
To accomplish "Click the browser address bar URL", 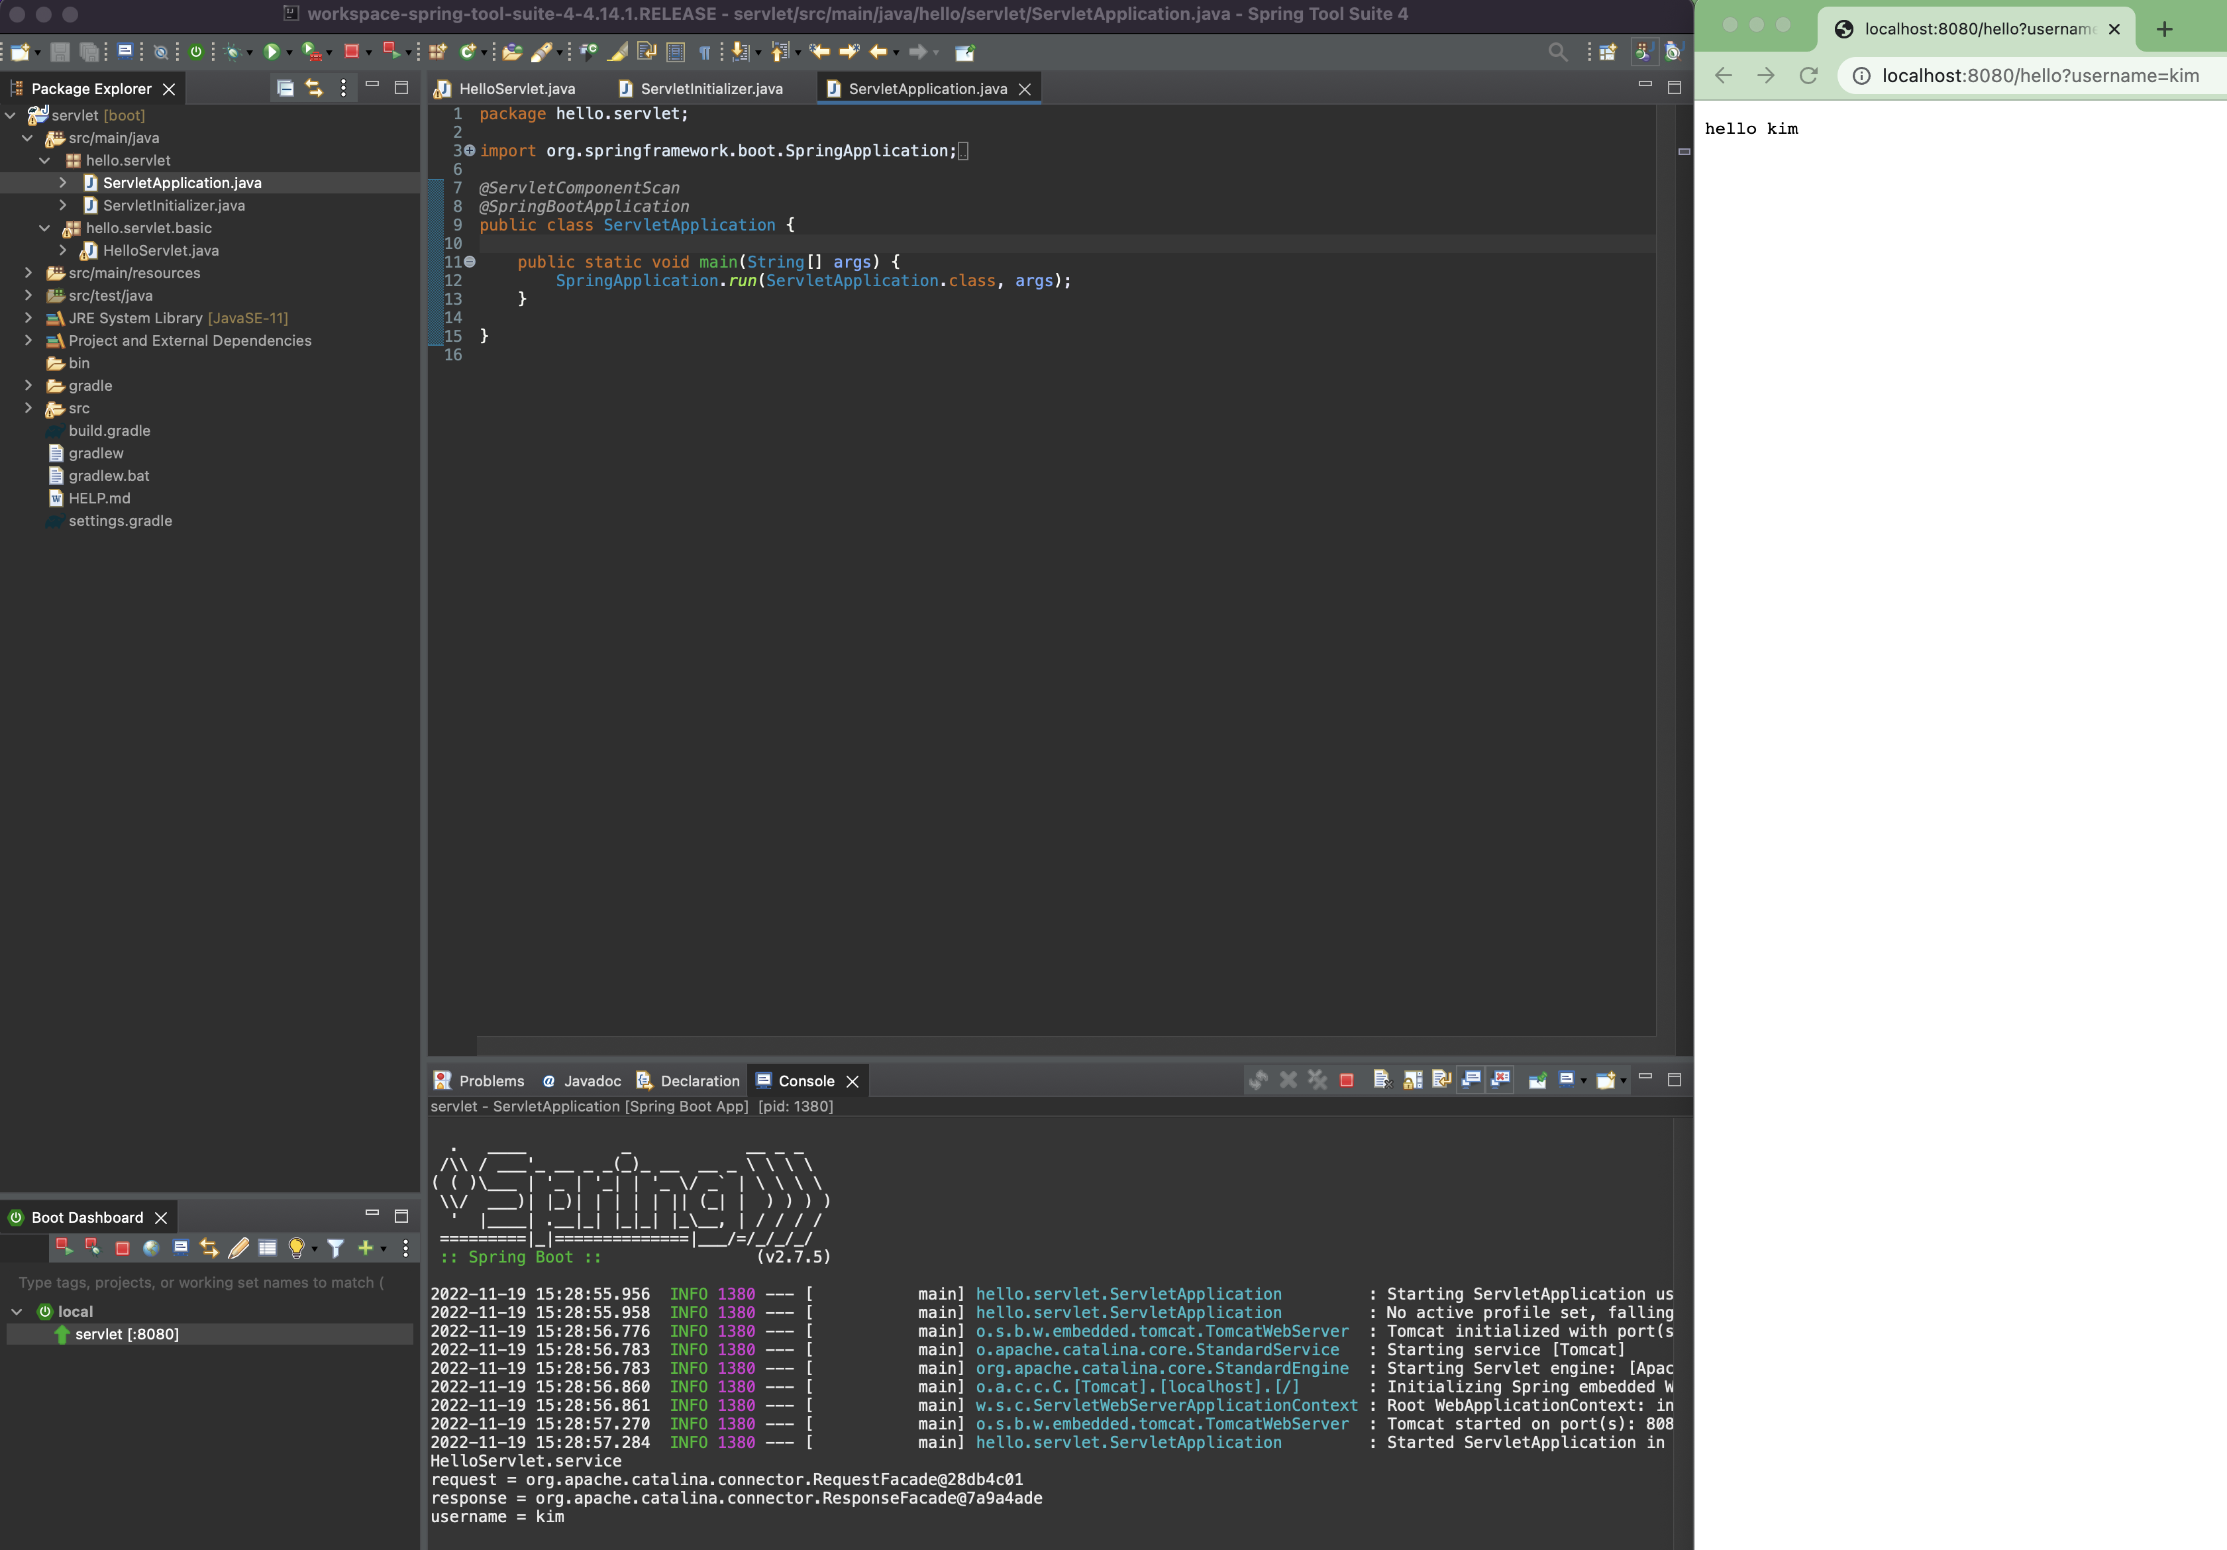I will [x=2041, y=76].
